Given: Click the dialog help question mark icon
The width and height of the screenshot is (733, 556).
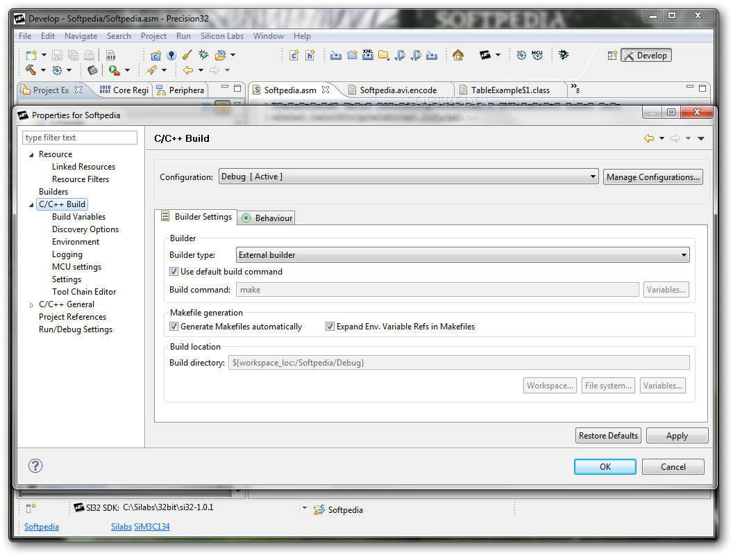Looking at the screenshot, I should (x=35, y=466).
